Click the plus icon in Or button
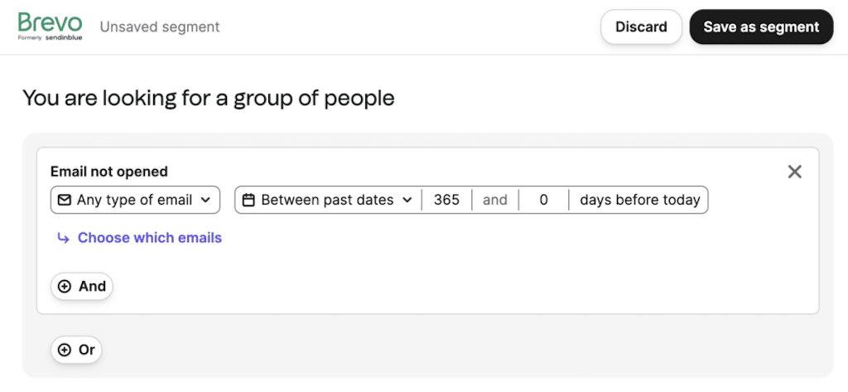This screenshot has height=392, width=848. tap(65, 350)
